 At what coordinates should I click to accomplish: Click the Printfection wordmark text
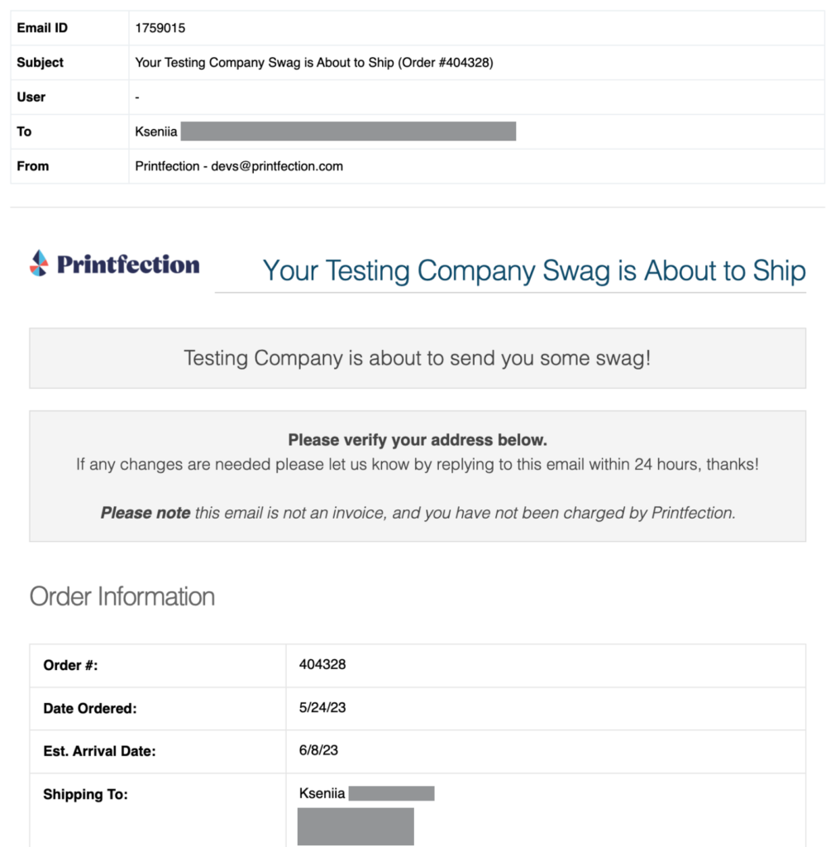pyautogui.click(x=128, y=265)
